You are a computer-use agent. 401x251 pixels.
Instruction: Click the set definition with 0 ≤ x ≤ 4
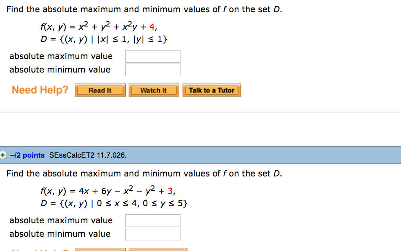click(114, 204)
